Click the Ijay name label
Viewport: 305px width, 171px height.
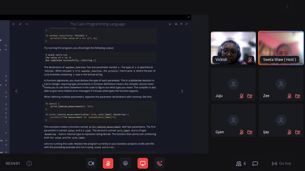[266, 132]
